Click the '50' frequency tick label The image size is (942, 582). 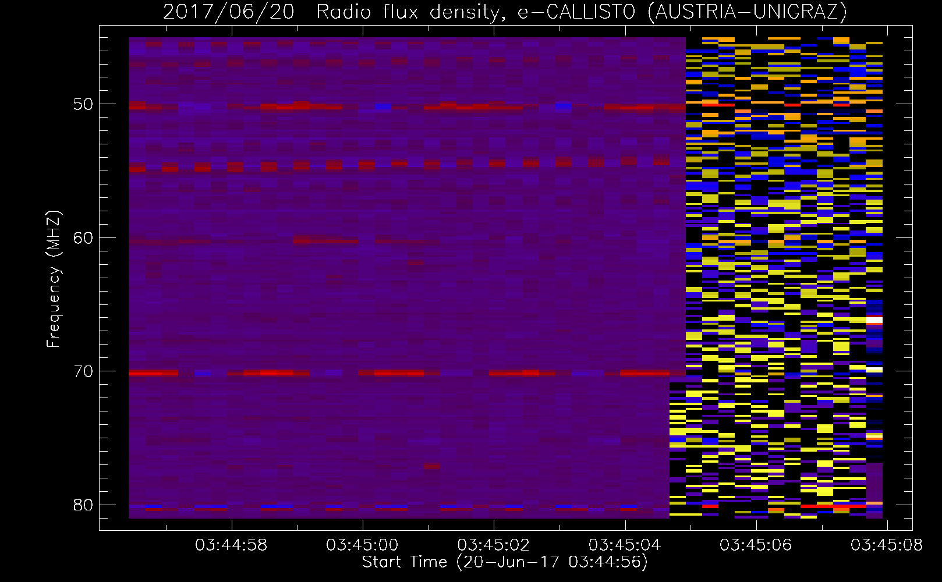click(x=83, y=104)
